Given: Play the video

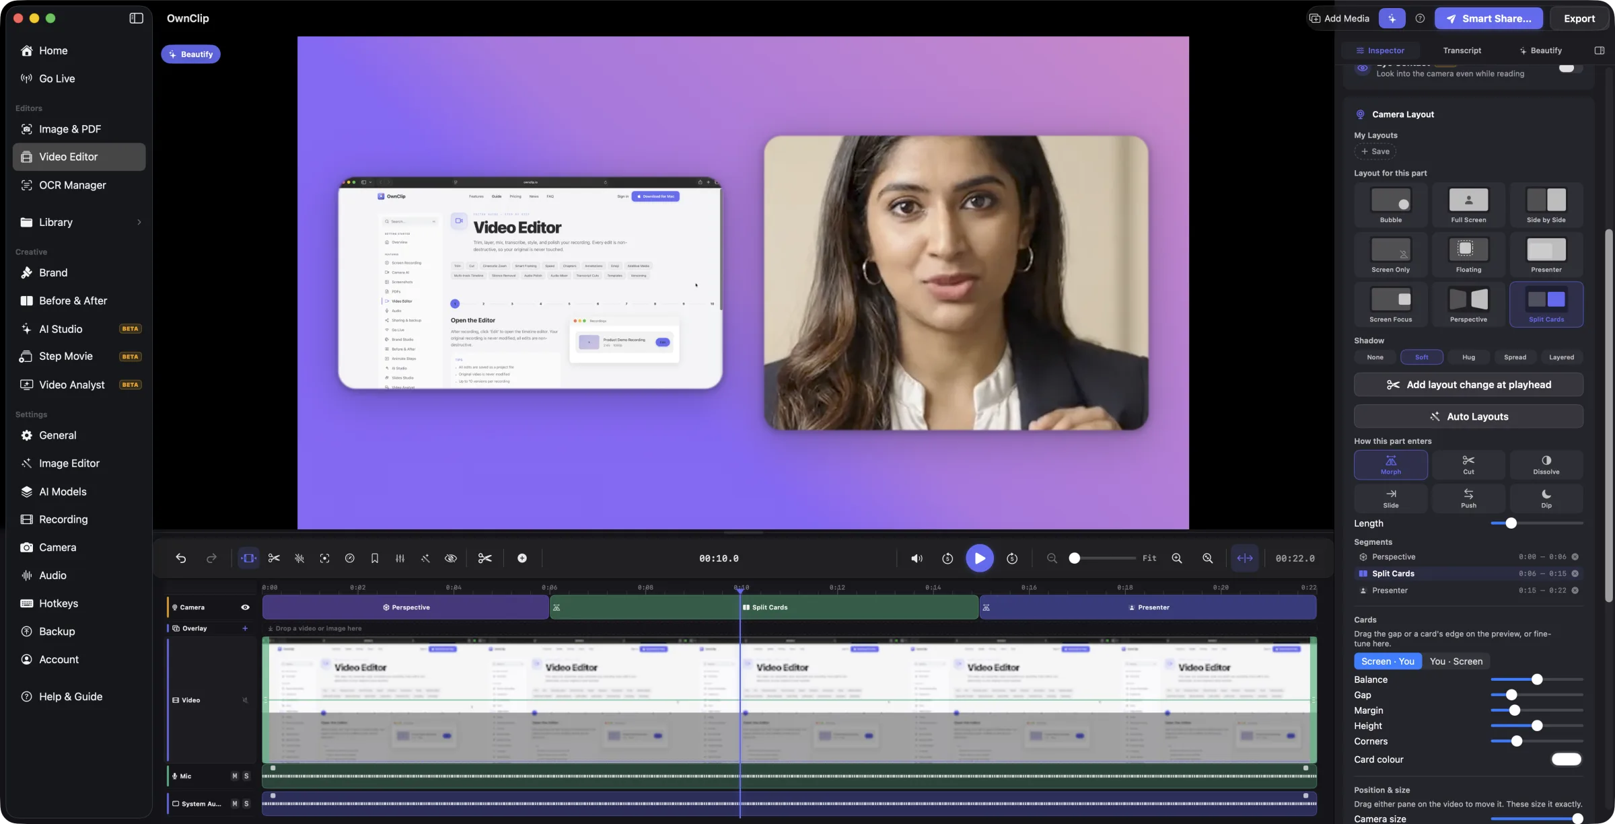Looking at the screenshot, I should click(x=980, y=558).
